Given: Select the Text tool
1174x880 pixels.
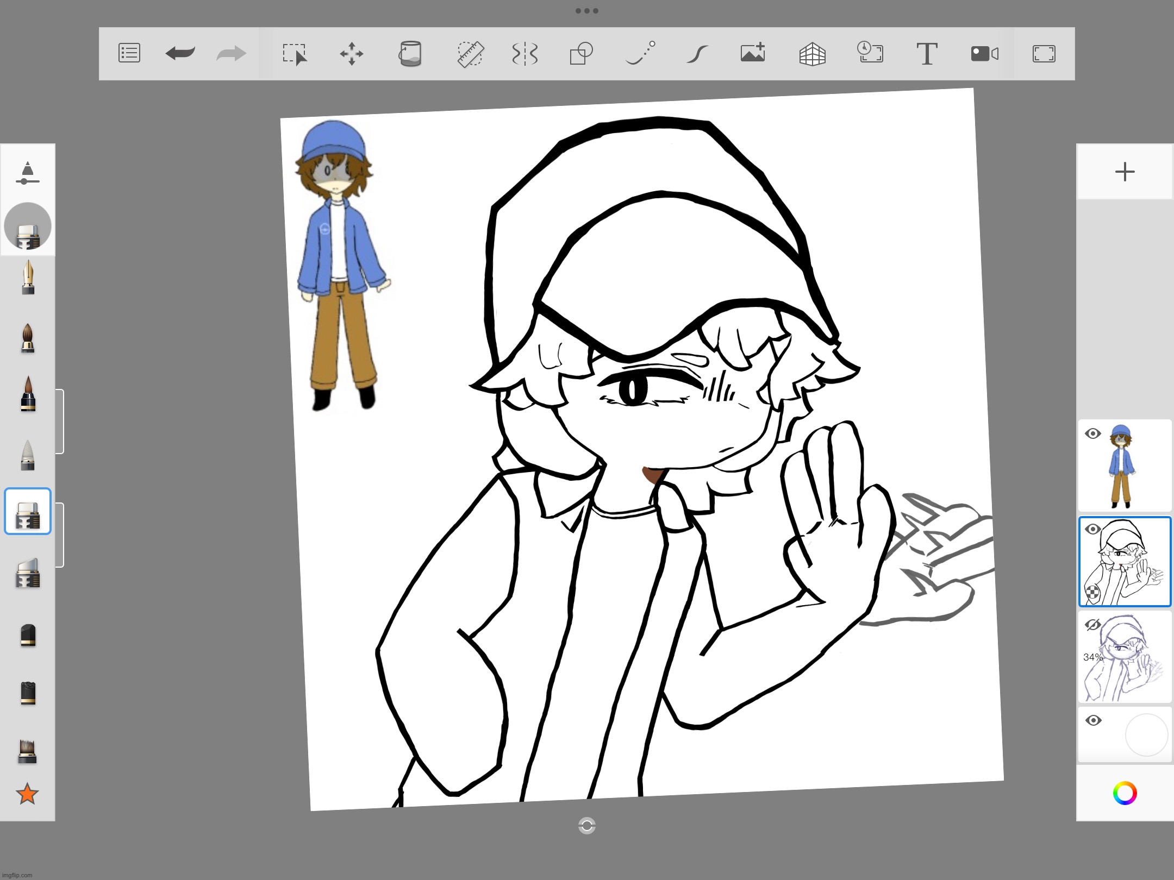Looking at the screenshot, I should pos(927,54).
